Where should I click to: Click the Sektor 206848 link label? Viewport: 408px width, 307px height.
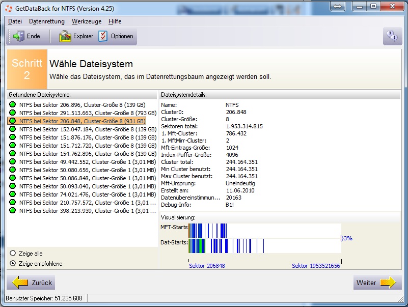click(x=207, y=266)
